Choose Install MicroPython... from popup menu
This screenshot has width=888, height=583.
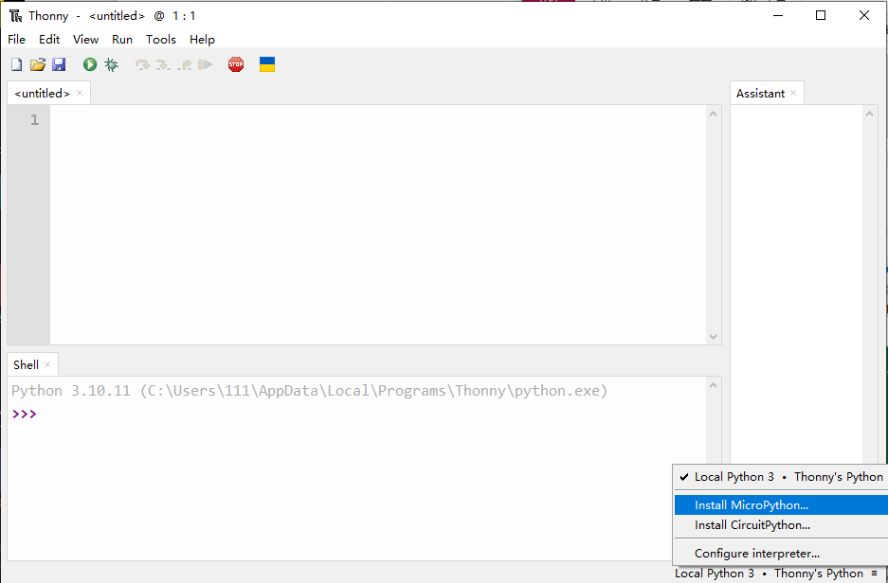coord(781,505)
